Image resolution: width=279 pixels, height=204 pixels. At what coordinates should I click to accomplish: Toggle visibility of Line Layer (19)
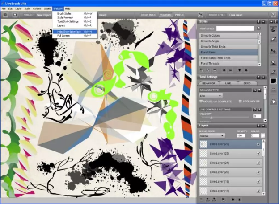(x=258, y=182)
